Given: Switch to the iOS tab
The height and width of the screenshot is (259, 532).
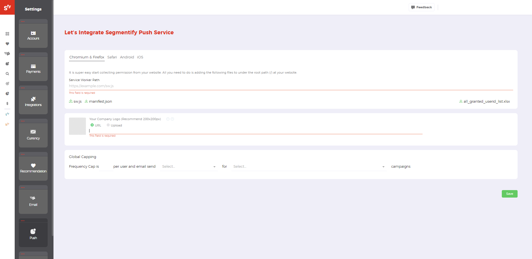Looking at the screenshot, I should [140, 57].
